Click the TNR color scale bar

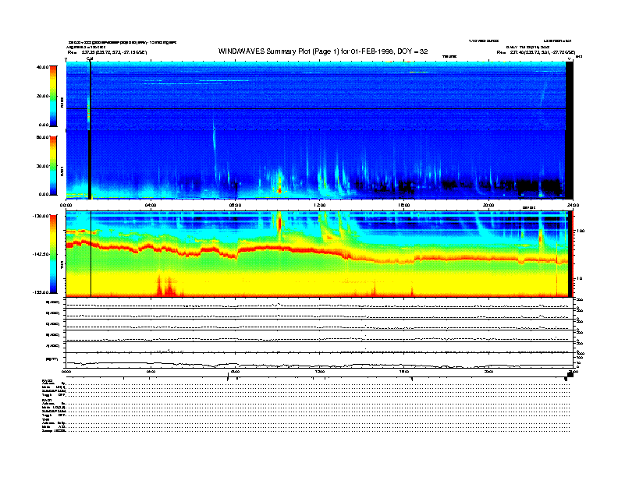(53, 254)
